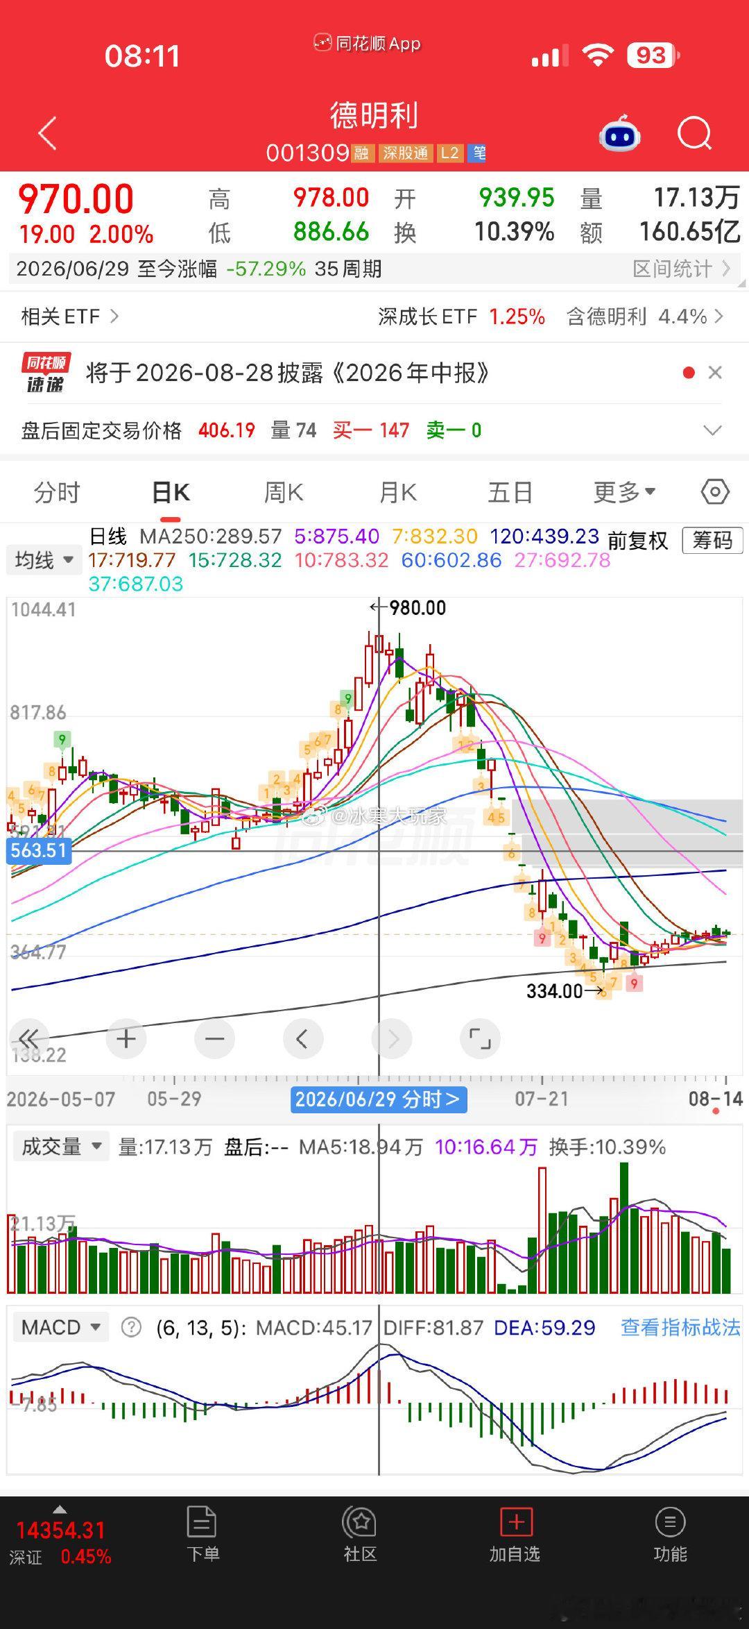Tap MA250:289.57 indicator value

coord(211,537)
